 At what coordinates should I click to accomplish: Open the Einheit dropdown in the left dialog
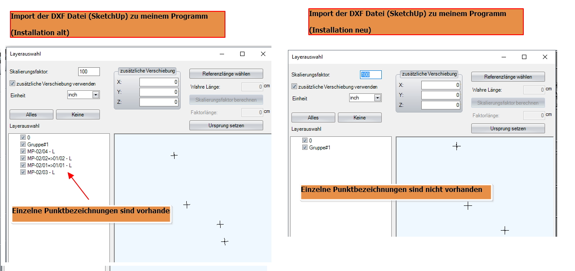pos(96,95)
